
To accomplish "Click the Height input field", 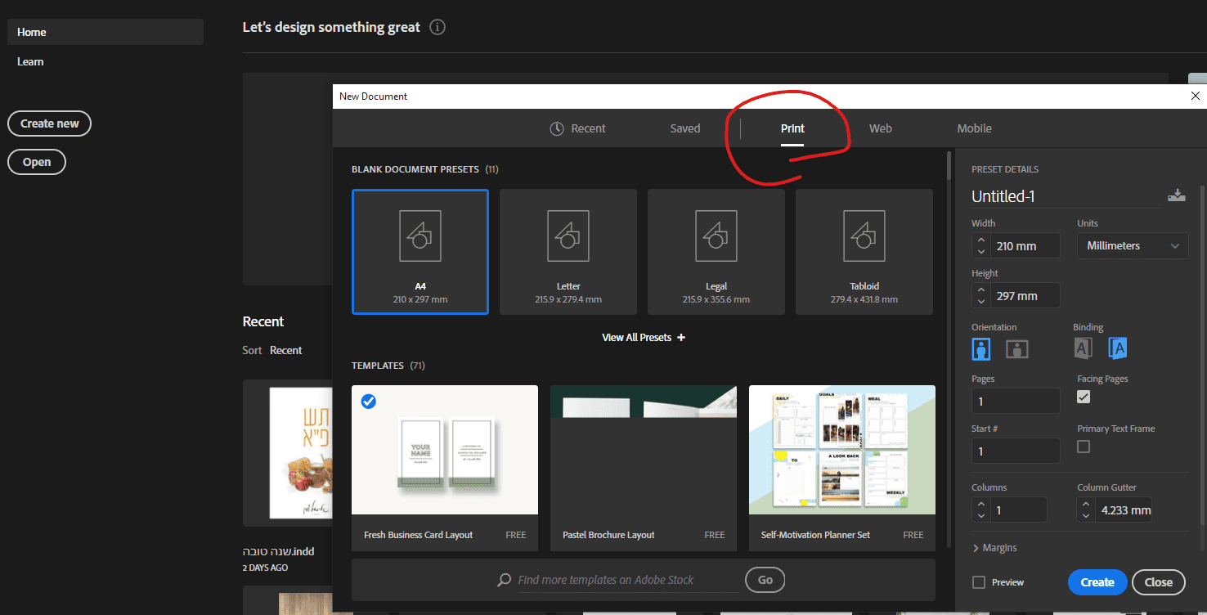I will (x=1026, y=295).
